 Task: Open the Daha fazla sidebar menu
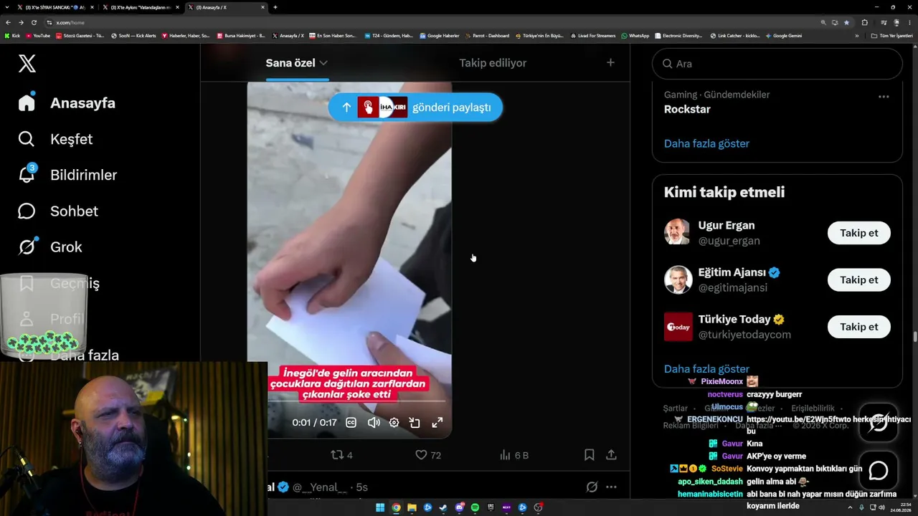point(68,355)
